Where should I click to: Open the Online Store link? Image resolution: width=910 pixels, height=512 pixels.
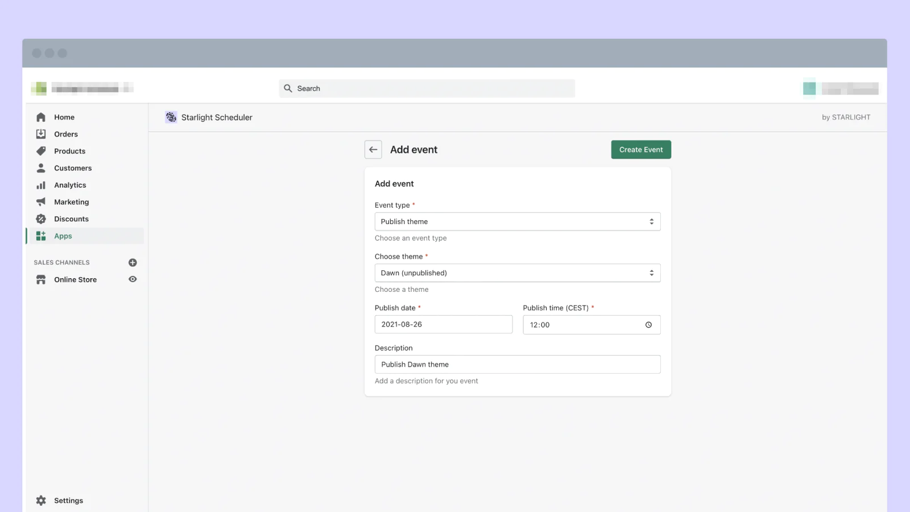[75, 280]
